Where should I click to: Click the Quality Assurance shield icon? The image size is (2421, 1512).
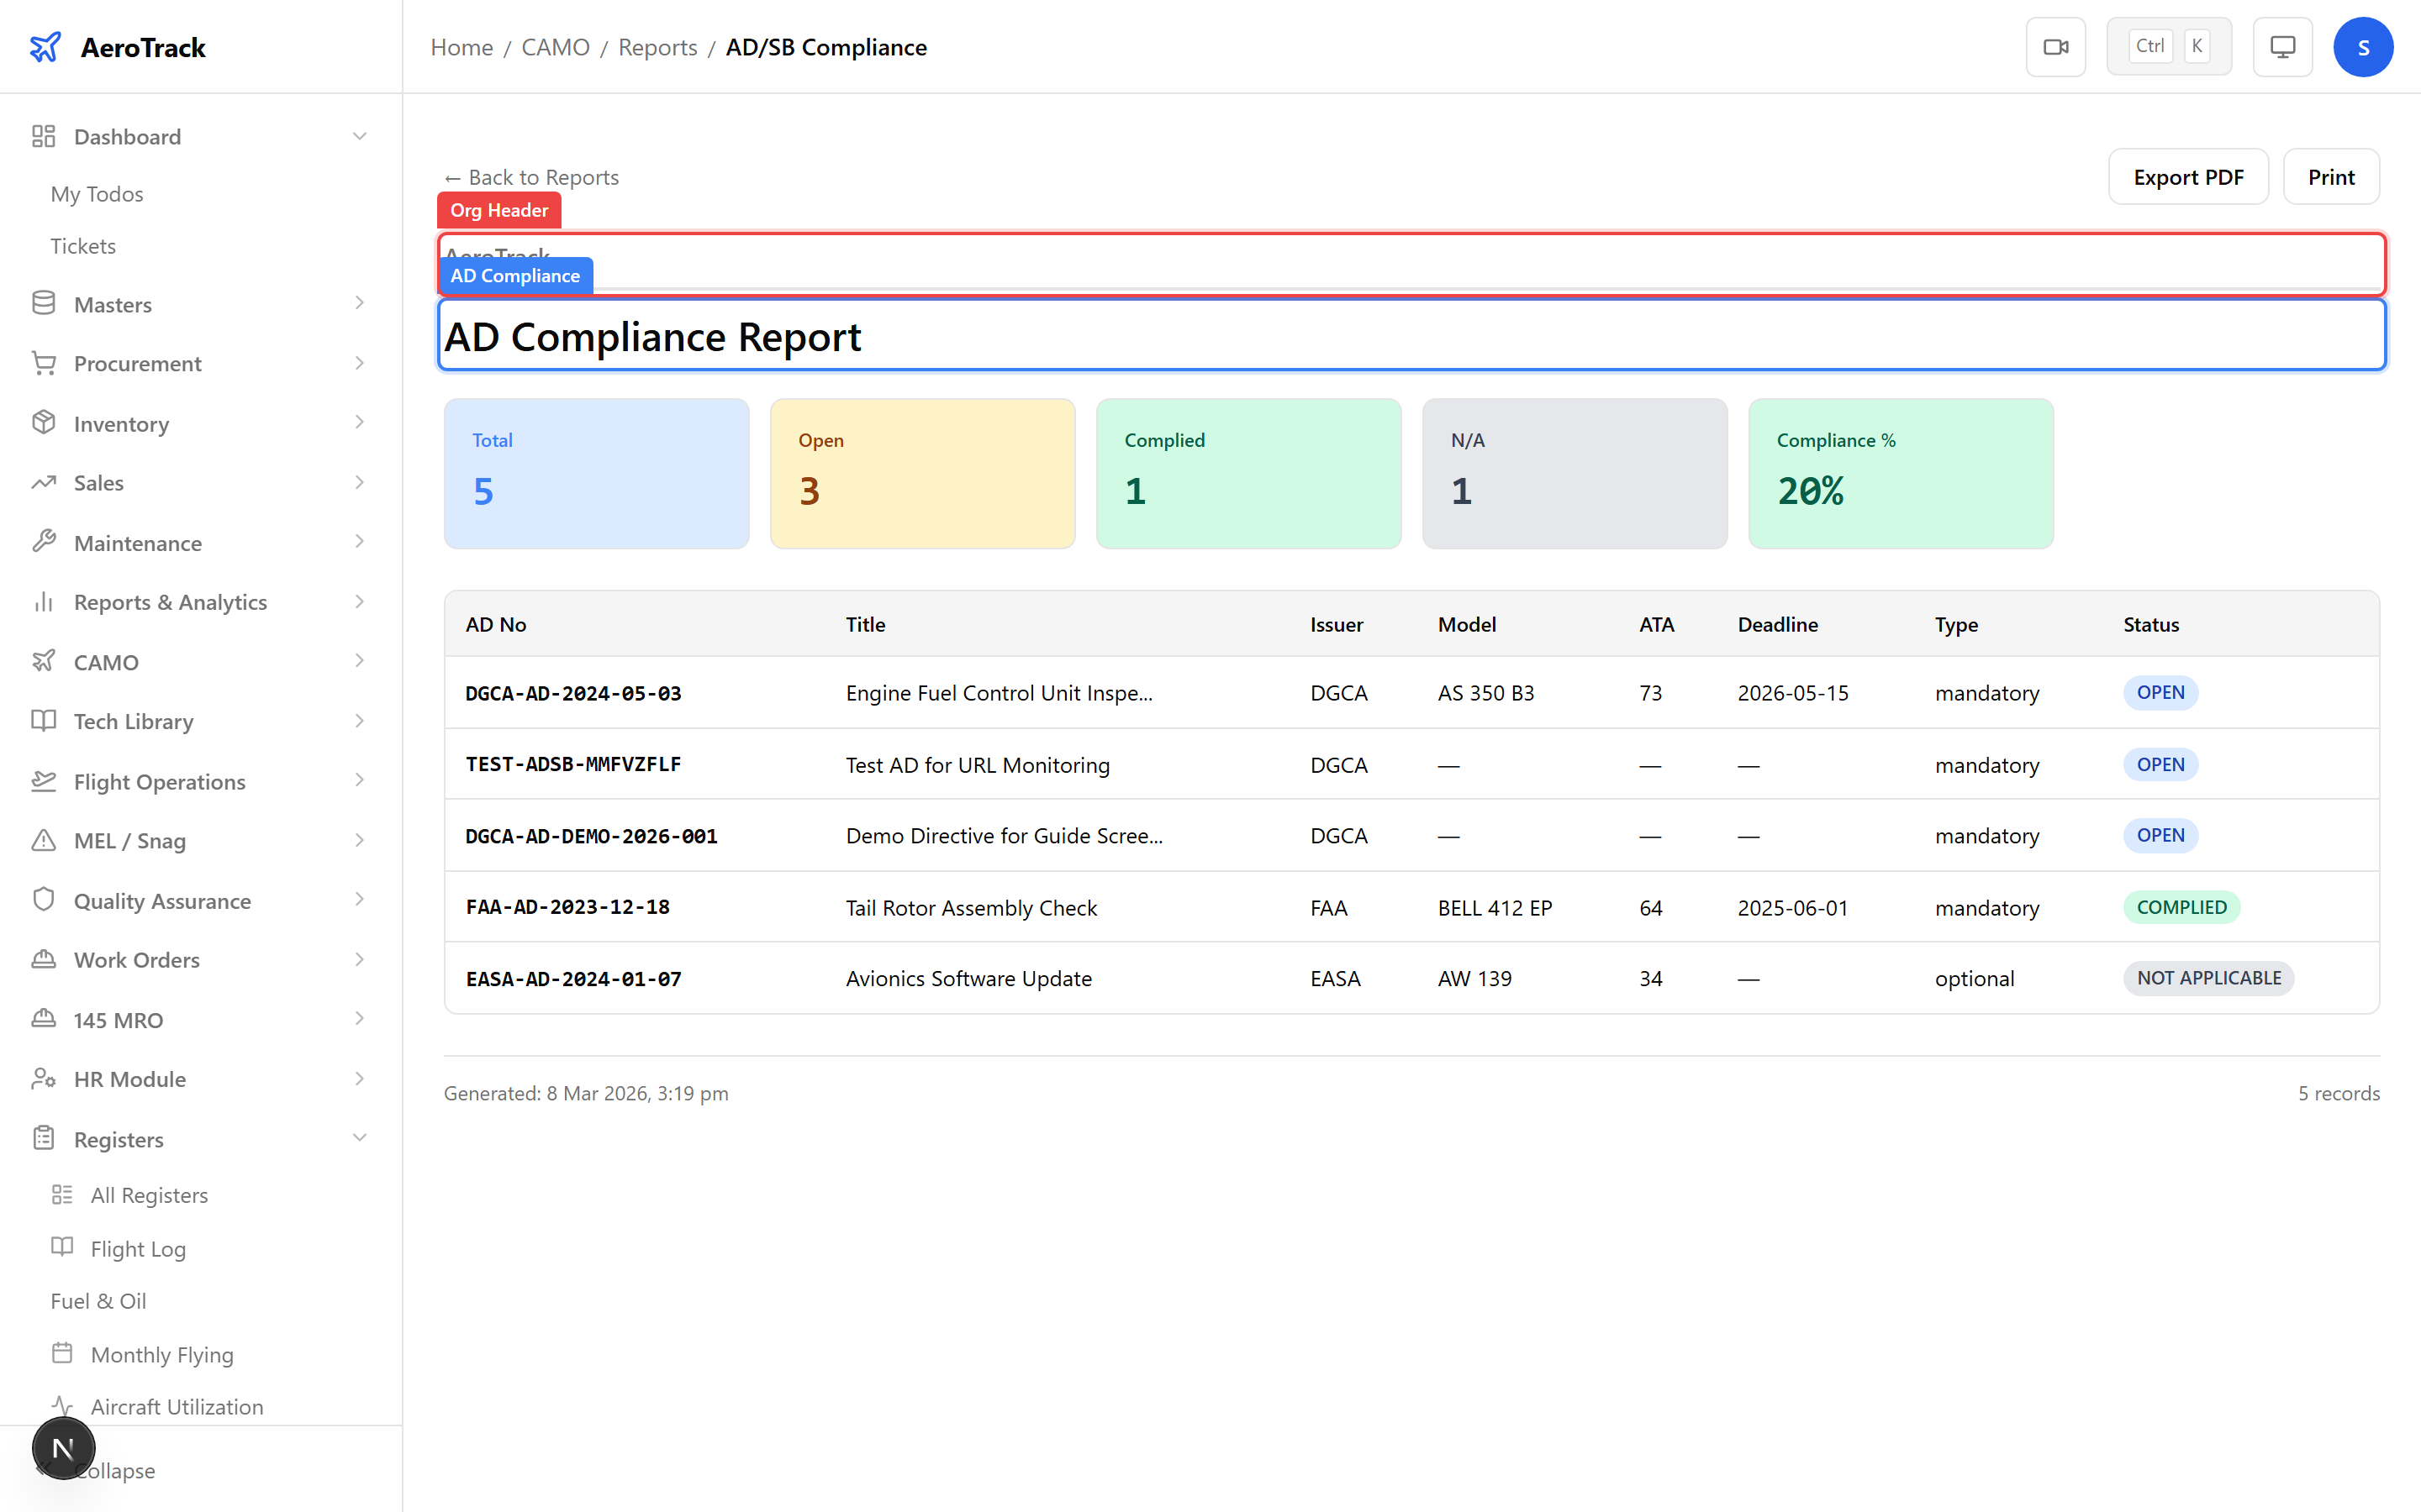(x=44, y=900)
